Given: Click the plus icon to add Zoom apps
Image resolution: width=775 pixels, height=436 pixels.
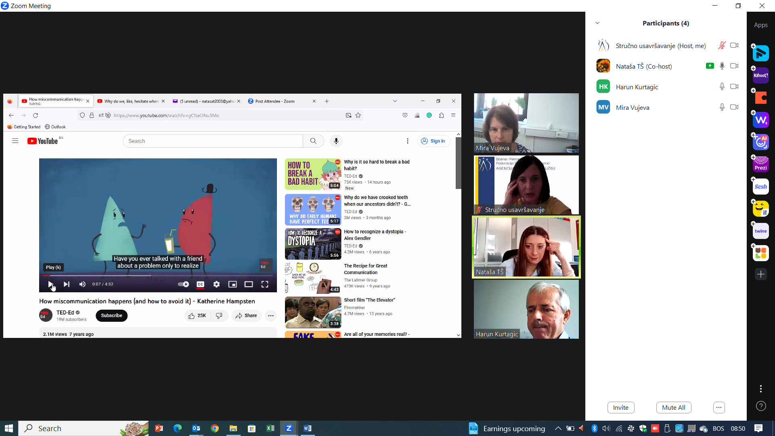Looking at the screenshot, I should [x=760, y=275].
